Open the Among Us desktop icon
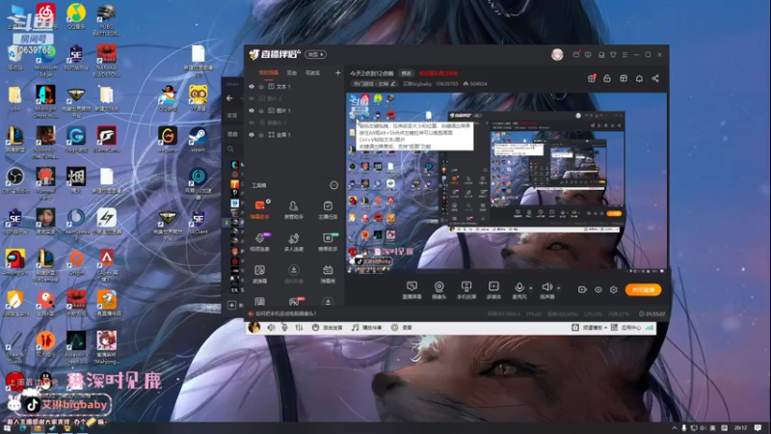Screen dimensions: 771x434 [x=15, y=262]
